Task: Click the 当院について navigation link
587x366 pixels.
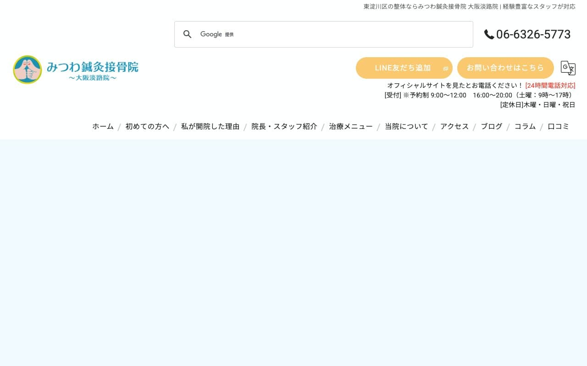Action: pyautogui.click(x=406, y=126)
